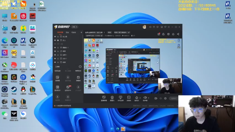Image resolution: width=235 pixels, height=132 pixels.
Task: Open the mode pill next to the logo
Action: point(75,27)
